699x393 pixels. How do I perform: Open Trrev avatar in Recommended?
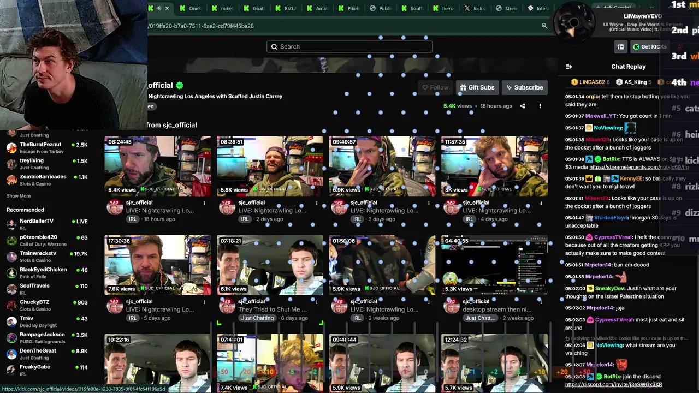pos(11,321)
